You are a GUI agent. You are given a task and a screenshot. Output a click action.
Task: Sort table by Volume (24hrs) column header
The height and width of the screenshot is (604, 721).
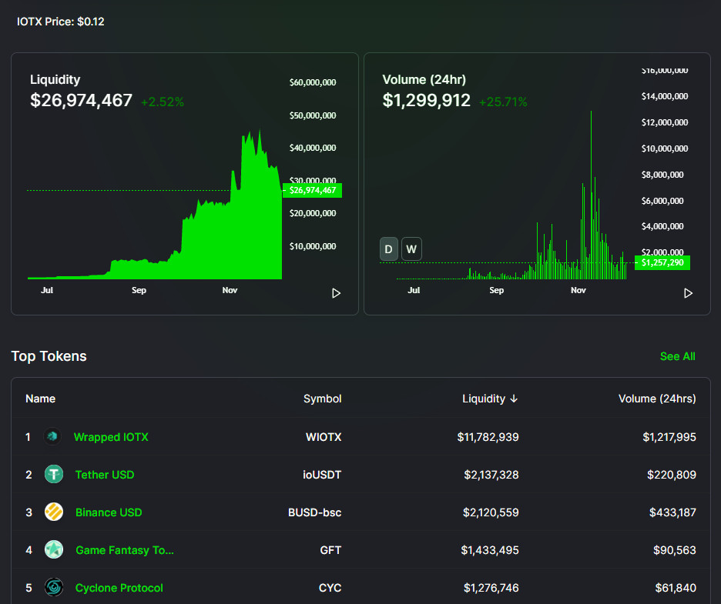click(657, 399)
